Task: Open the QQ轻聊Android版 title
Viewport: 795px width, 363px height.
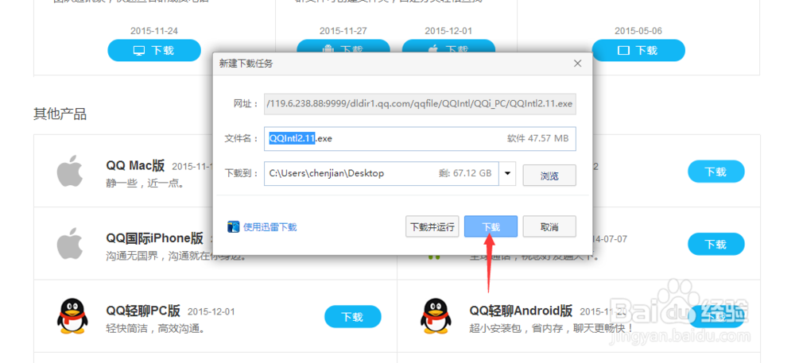Action: (521, 311)
